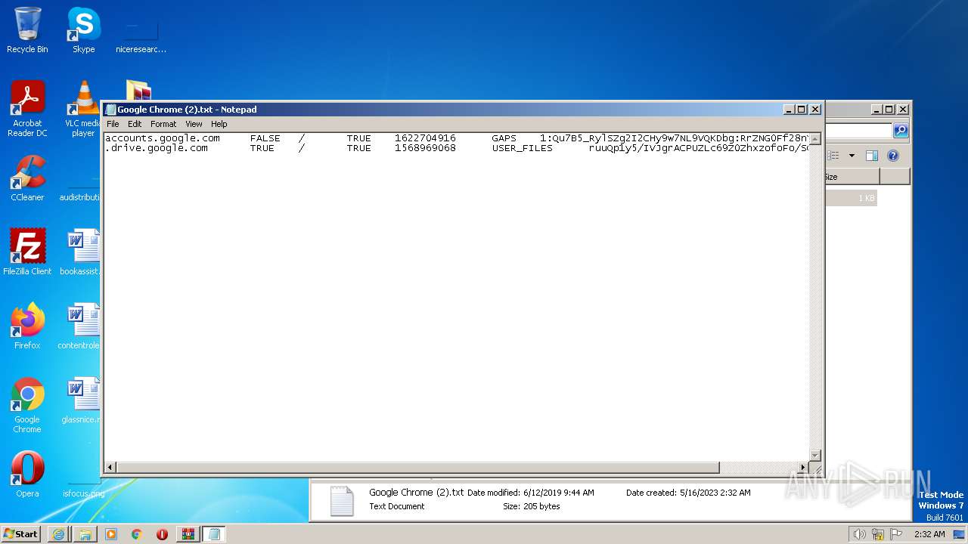Click the Date modified 6/12/2019 detail

tap(531, 493)
